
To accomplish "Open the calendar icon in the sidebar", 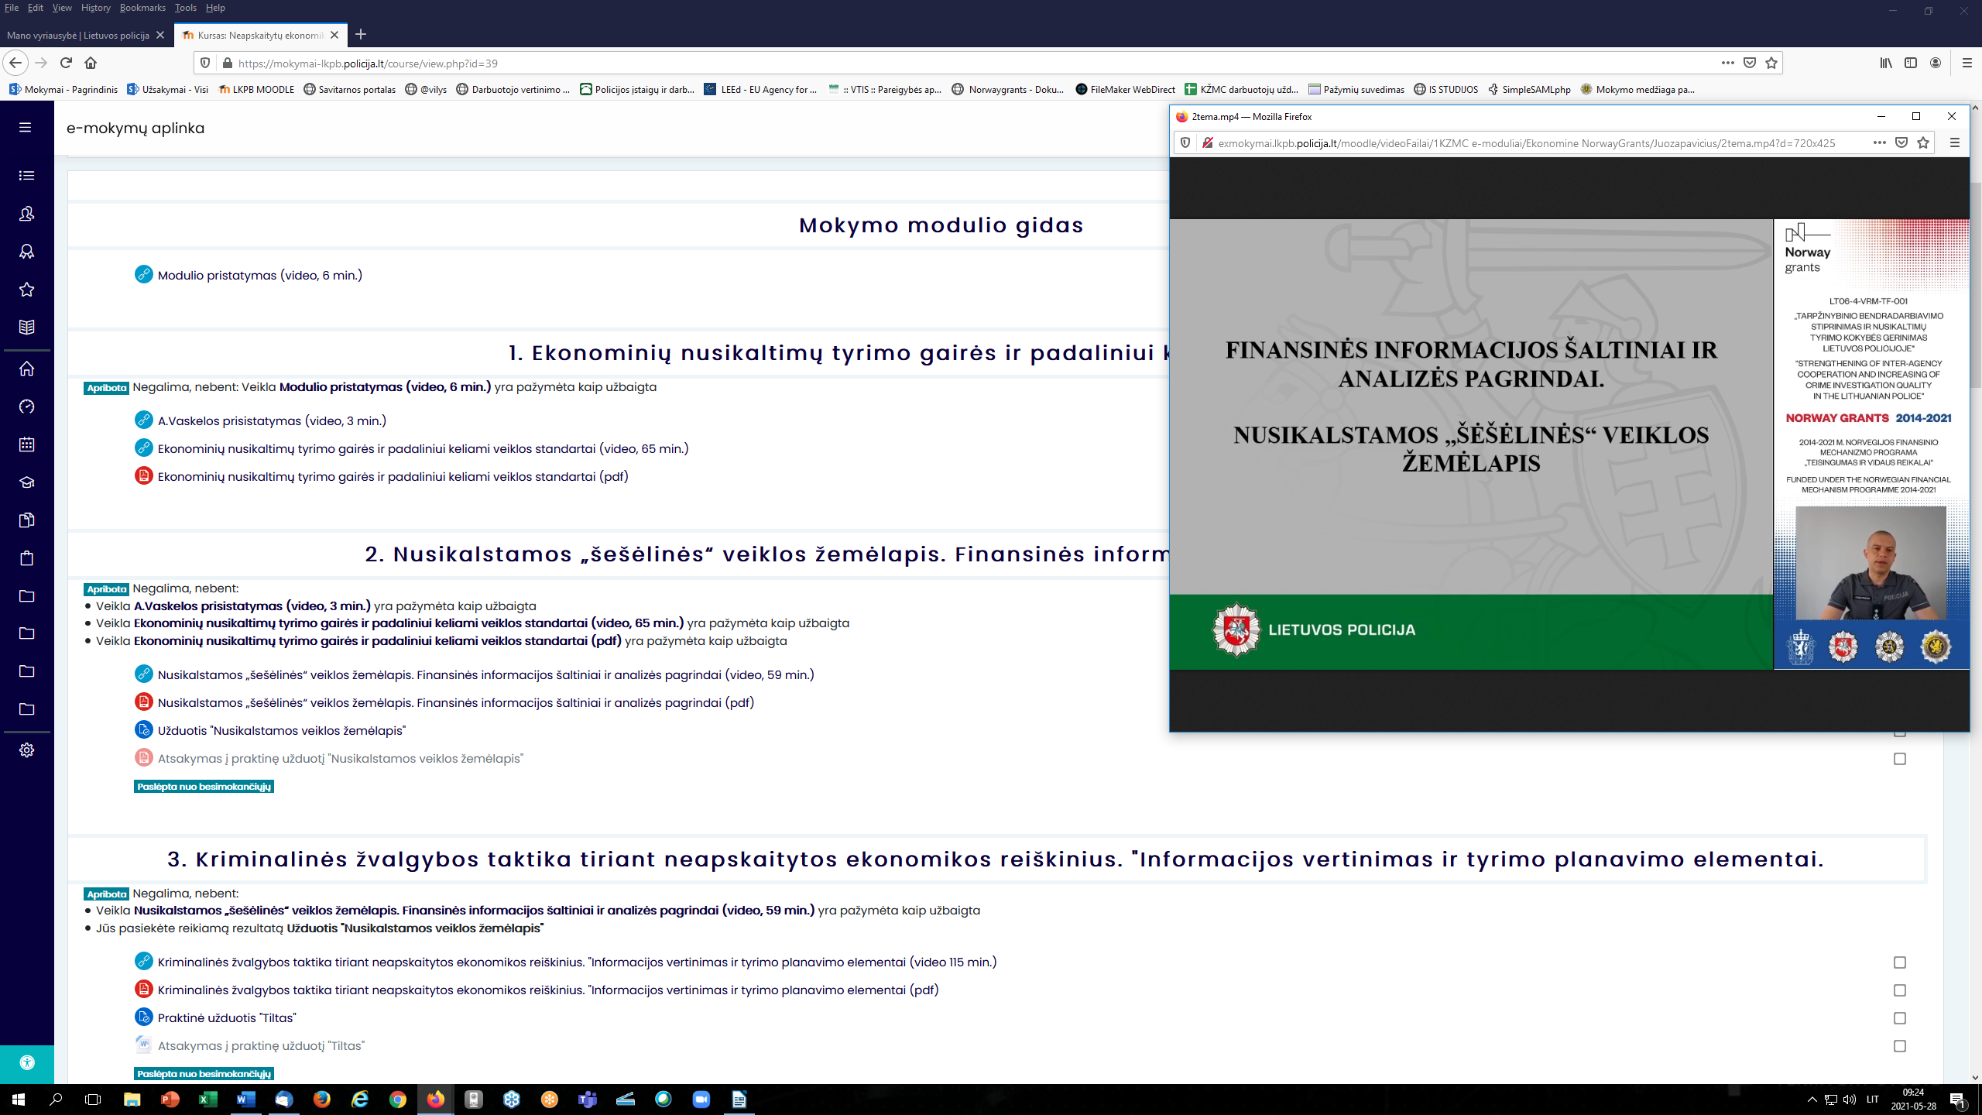I will tap(26, 444).
